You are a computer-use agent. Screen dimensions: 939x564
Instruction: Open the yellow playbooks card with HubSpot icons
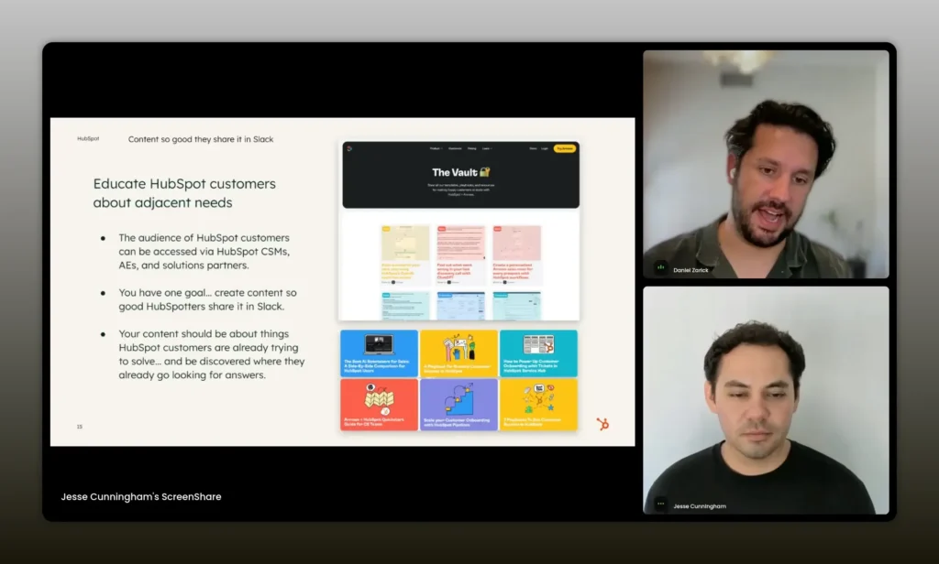point(458,353)
